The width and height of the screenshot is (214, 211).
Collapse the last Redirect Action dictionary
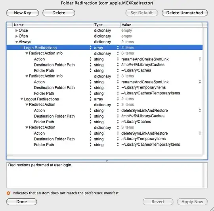click(27, 128)
